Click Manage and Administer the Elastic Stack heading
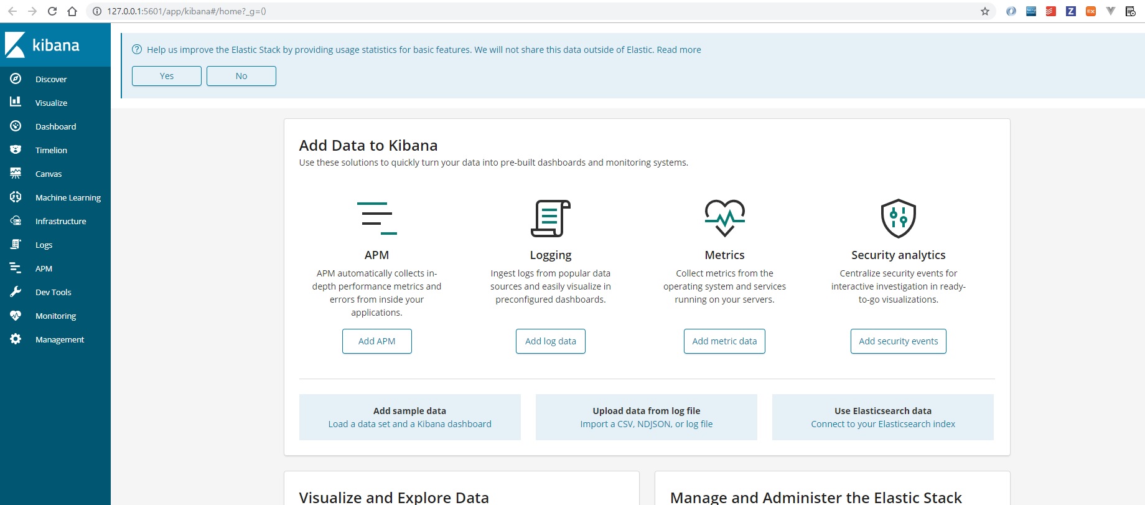The image size is (1145, 505). click(816, 498)
